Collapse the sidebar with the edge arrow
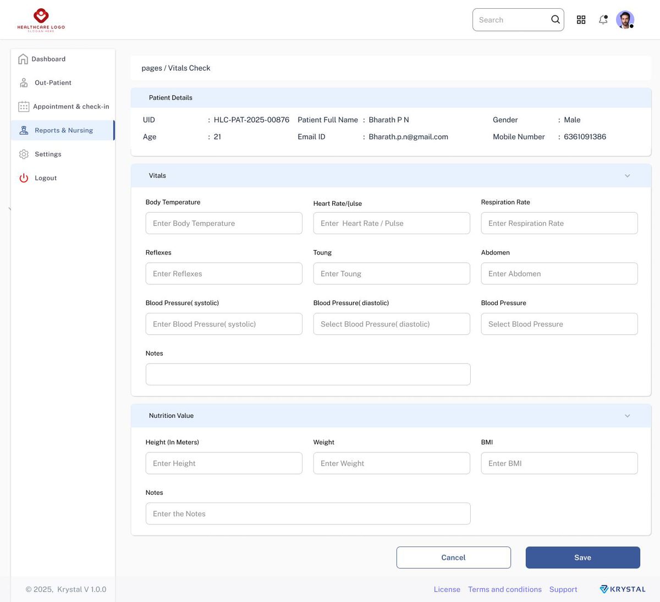Image resolution: width=660 pixels, height=602 pixels. (x=9, y=209)
